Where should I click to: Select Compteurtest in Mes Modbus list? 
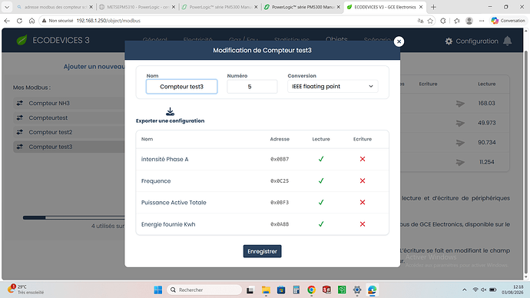(69, 118)
